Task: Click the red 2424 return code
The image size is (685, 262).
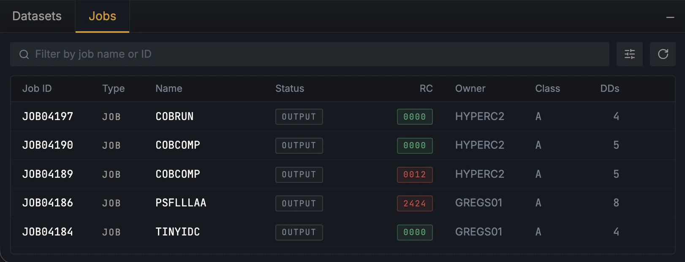Action: tap(415, 203)
